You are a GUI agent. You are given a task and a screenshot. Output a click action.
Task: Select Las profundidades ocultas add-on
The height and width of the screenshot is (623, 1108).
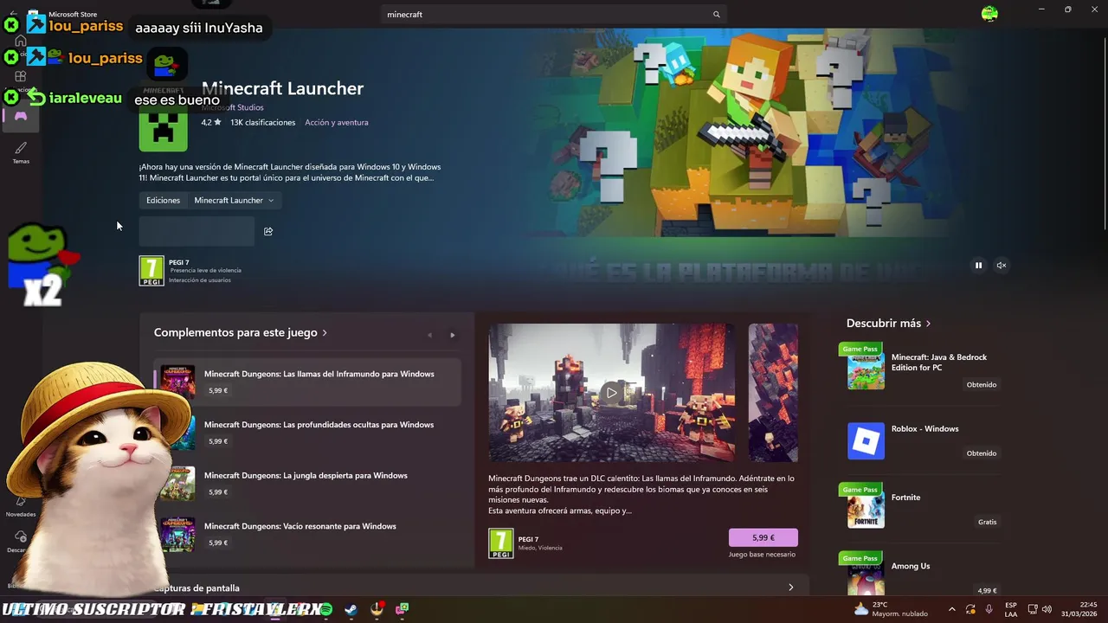coord(307,433)
